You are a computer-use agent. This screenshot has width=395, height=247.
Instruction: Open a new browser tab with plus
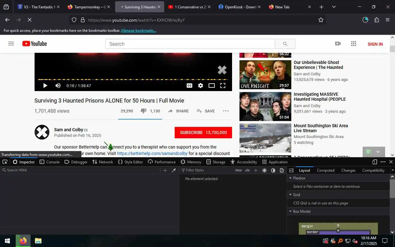pos(321,7)
